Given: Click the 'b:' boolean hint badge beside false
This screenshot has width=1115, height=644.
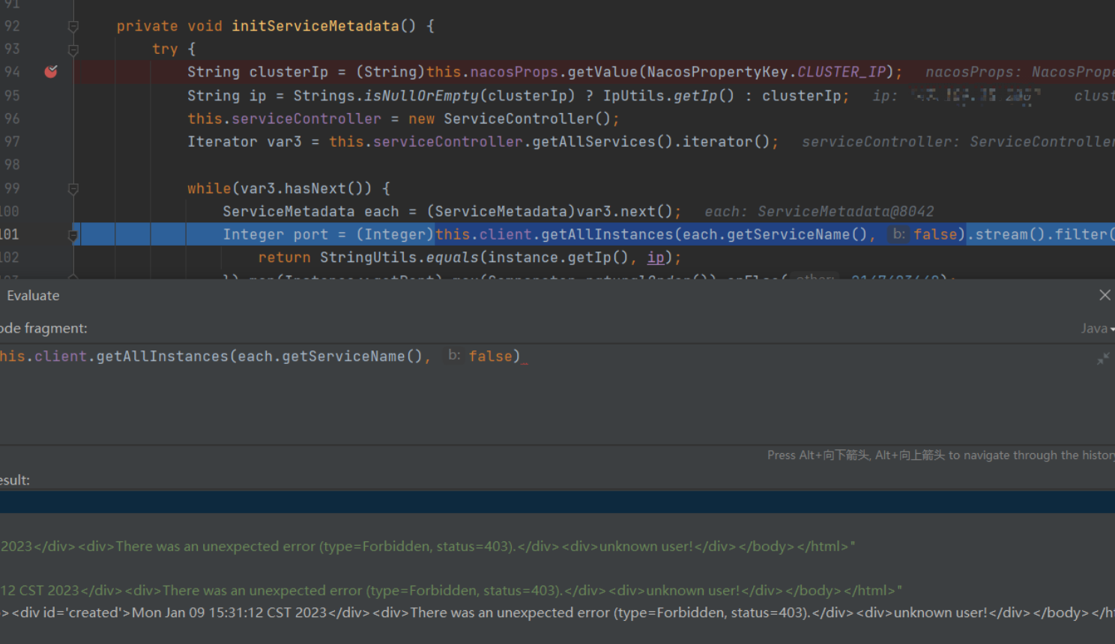Looking at the screenshot, I should tap(454, 356).
